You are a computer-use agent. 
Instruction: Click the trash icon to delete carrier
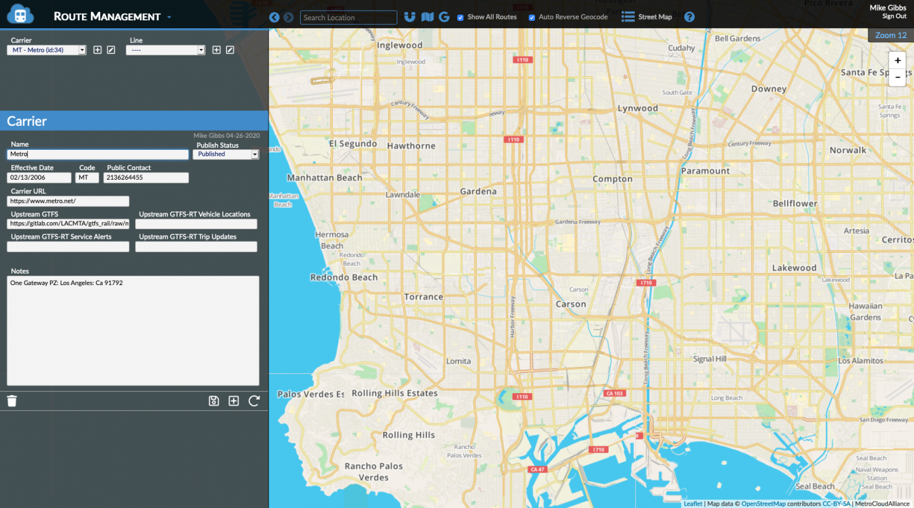[12, 401]
